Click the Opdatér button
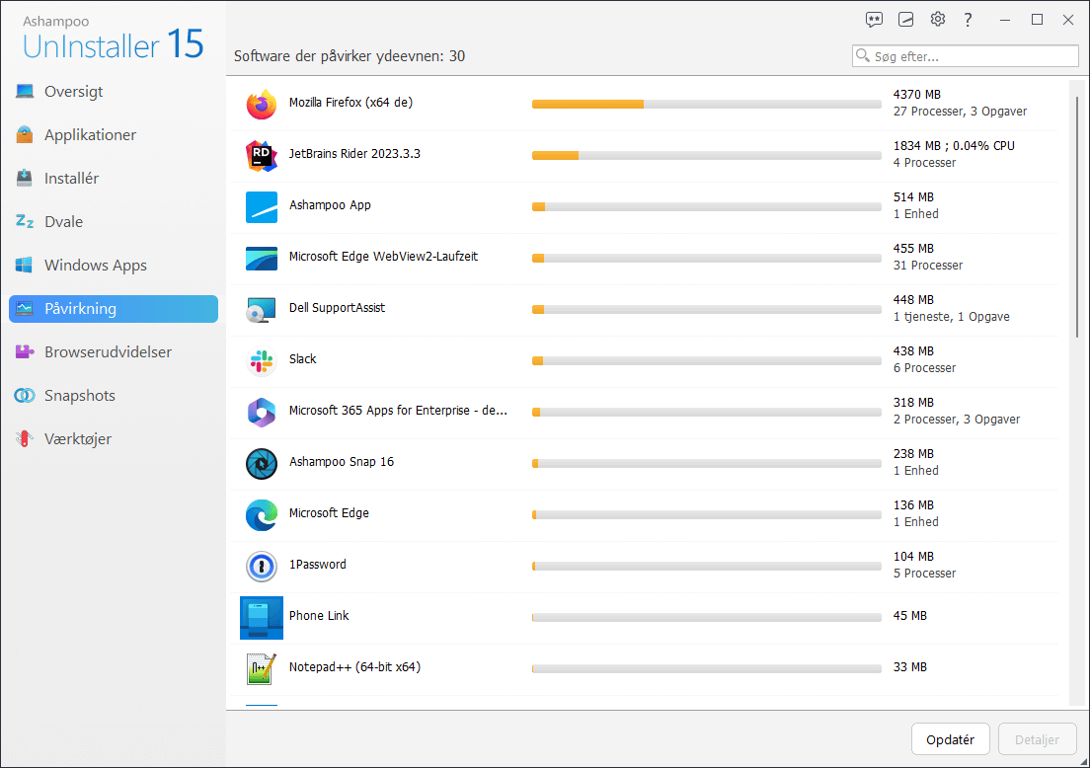1090x768 pixels. 950,739
